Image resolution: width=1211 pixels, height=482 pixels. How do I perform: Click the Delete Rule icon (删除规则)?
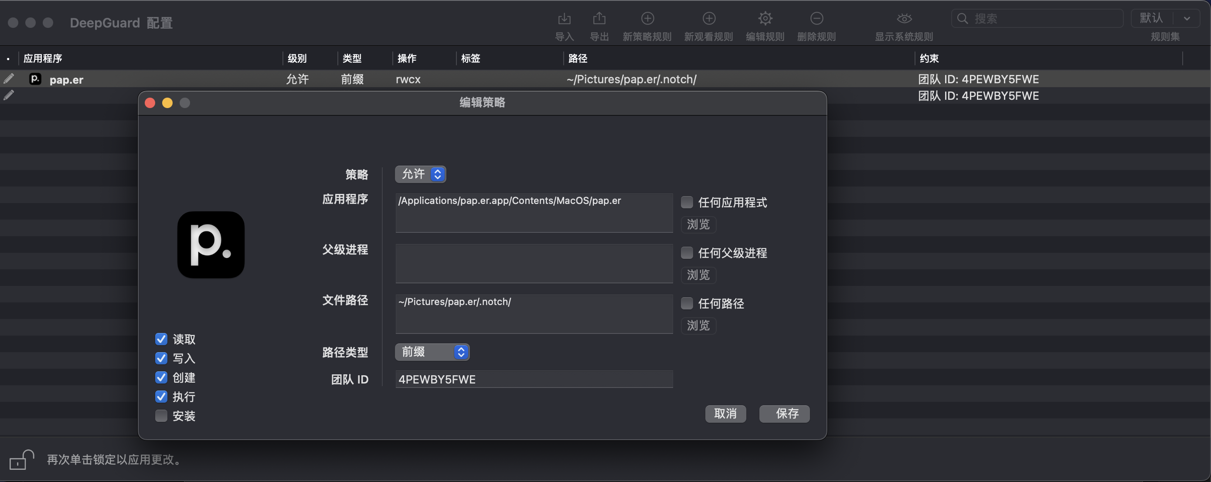816,19
